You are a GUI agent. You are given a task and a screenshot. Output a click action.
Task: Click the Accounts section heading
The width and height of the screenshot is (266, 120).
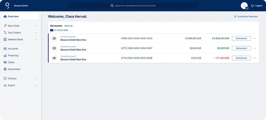tap(56, 26)
